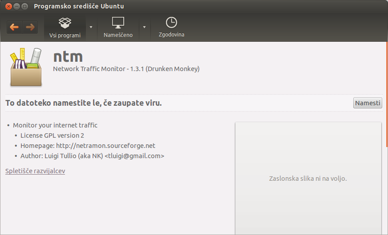Open the Zgodovina history view
The image size is (388, 235).
(171, 27)
